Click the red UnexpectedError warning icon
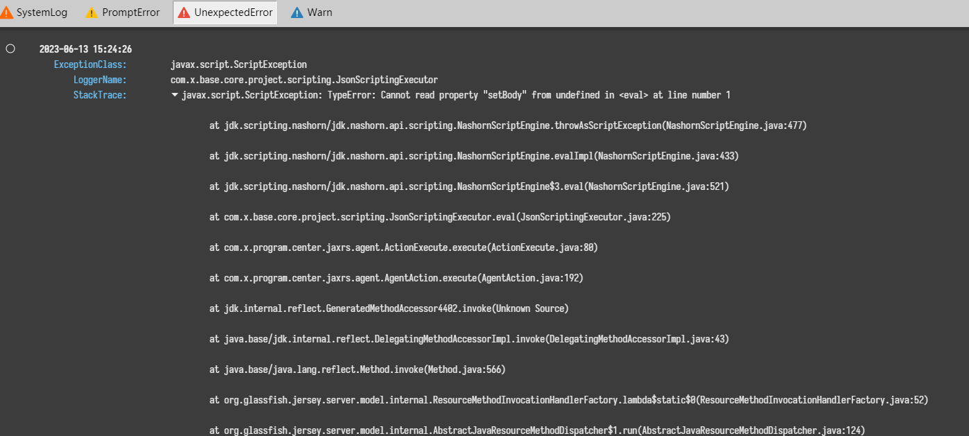969x436 pixels. pyautogui.click(x=184, y=12)
